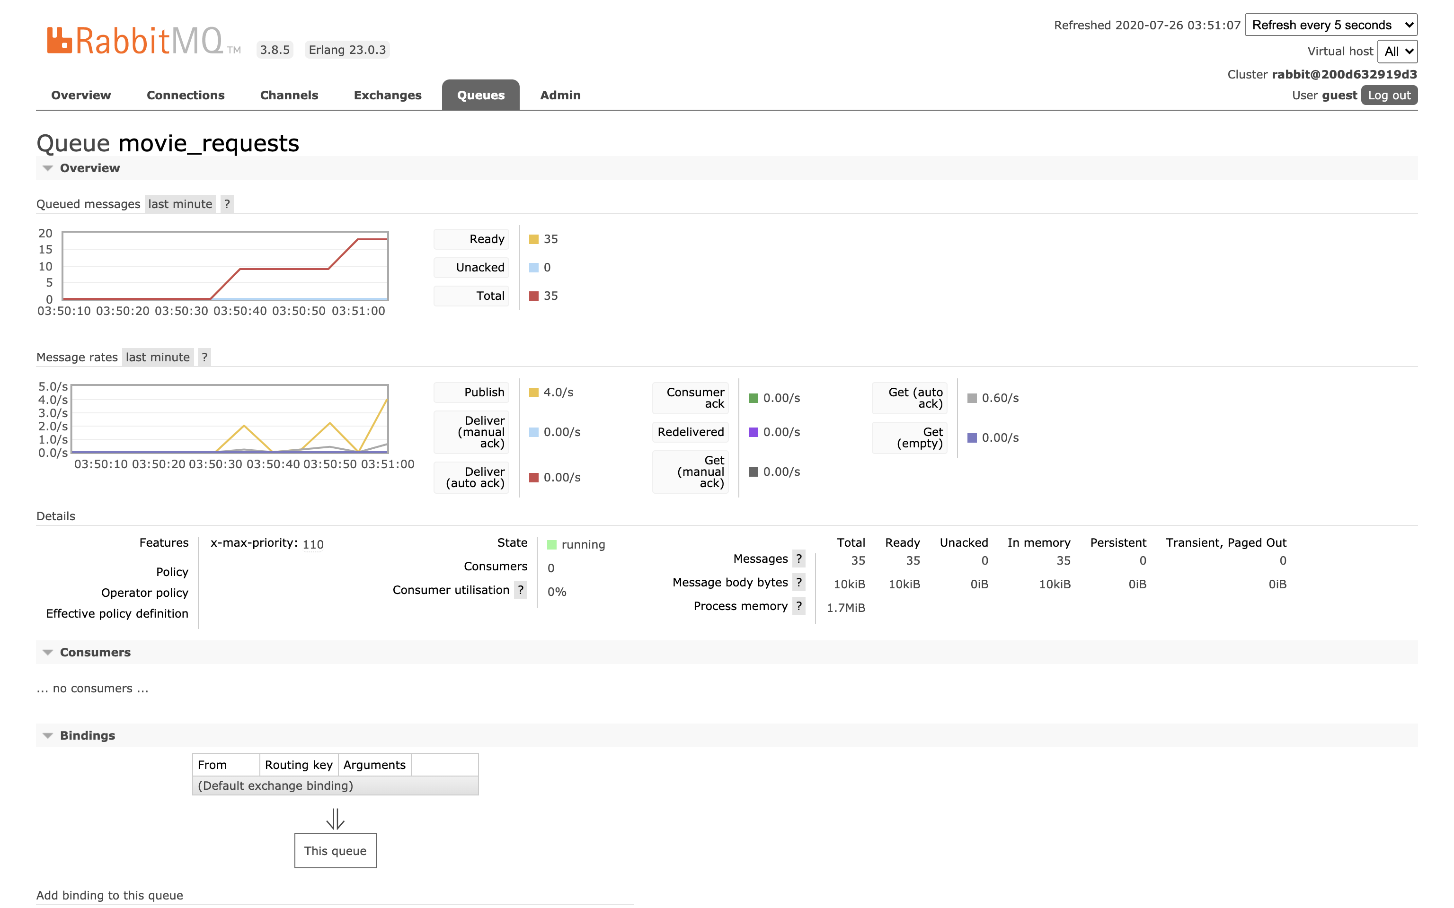Viewport: 1454px width, 908px height.
Task: Click help icon next to Message rates
Action: click(x=204, y=358)
